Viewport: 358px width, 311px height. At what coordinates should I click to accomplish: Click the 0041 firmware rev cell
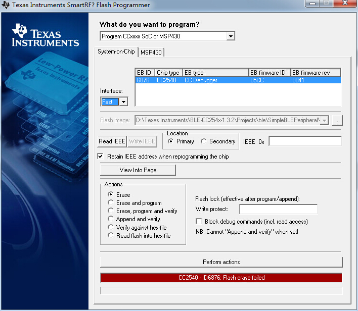pos(298,80)
